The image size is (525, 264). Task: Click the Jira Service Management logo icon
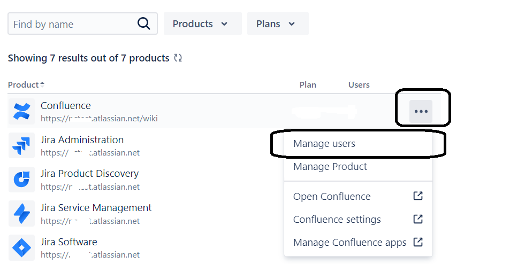click(22, 214)
